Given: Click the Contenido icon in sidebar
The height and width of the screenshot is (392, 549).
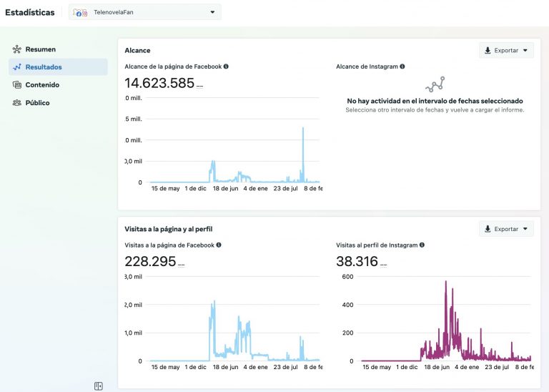Looking at the screenshot, I should [x=17, y=85].
